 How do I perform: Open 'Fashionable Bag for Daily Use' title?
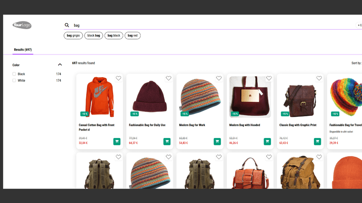coord(147,125)
